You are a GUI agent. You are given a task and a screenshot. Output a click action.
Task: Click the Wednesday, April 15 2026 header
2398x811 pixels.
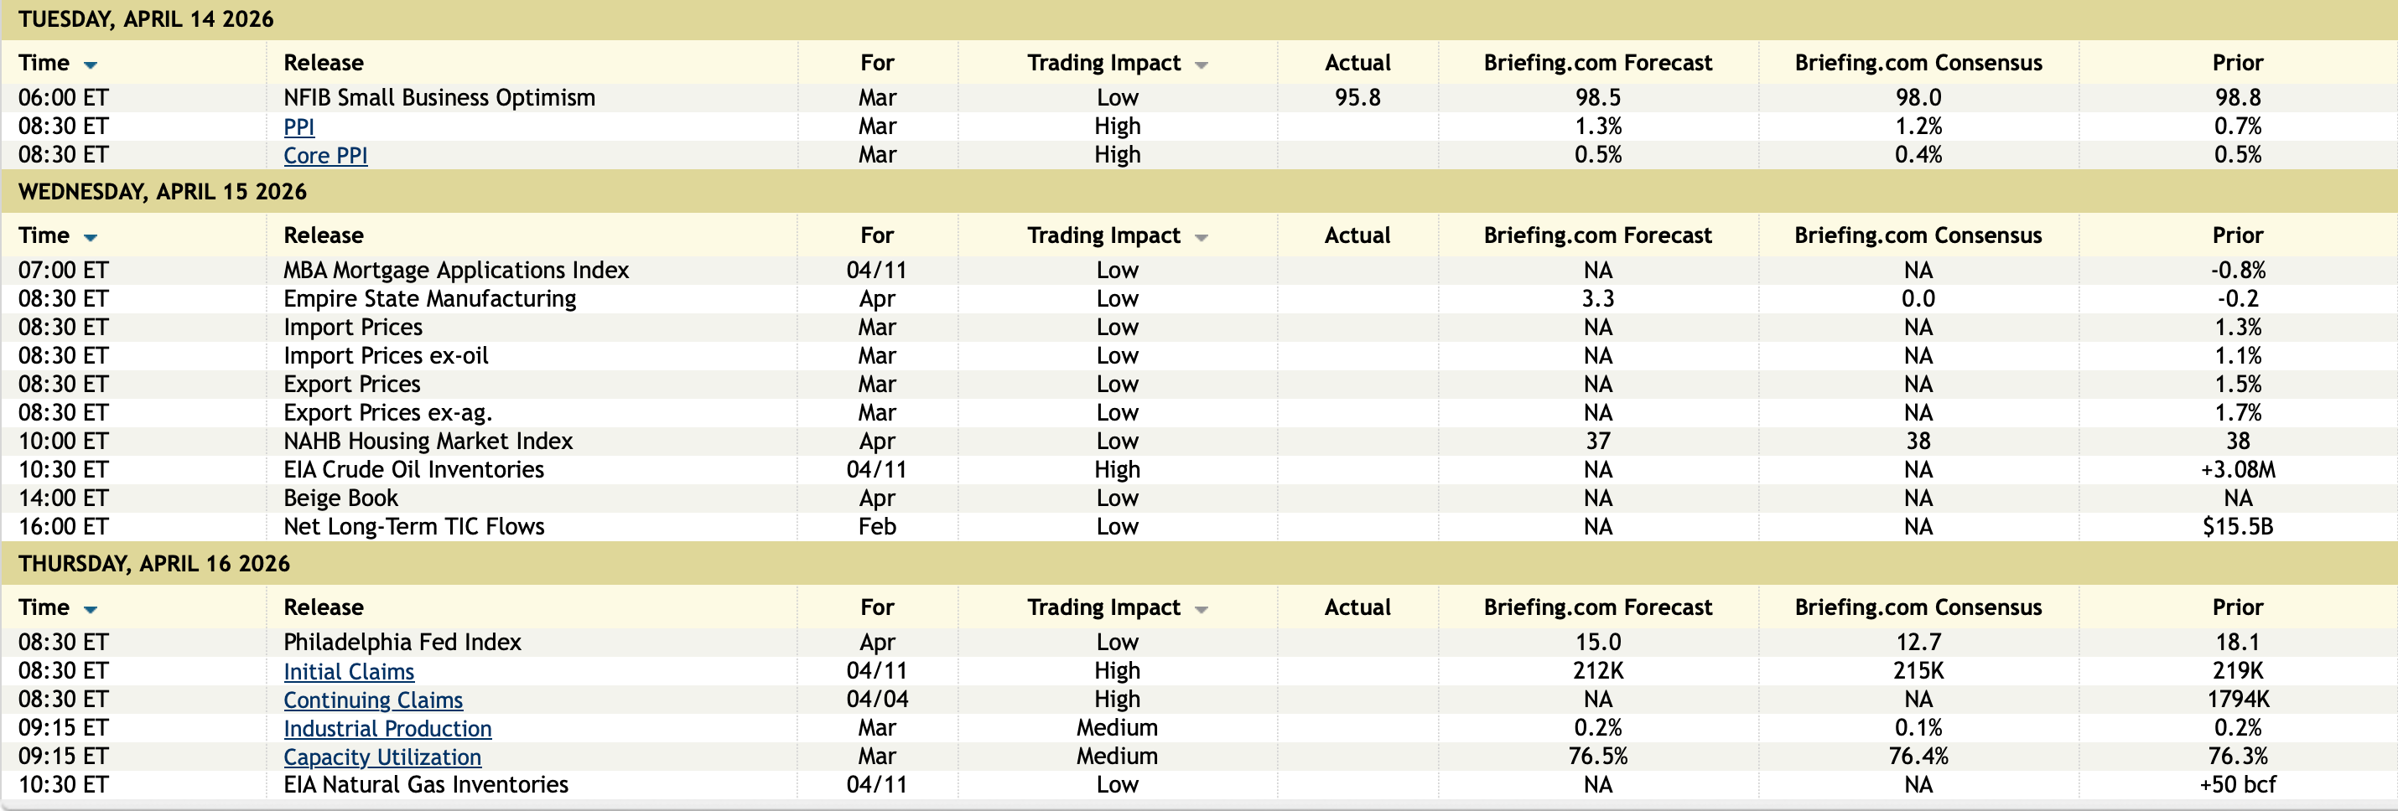[x=162, y=192]
